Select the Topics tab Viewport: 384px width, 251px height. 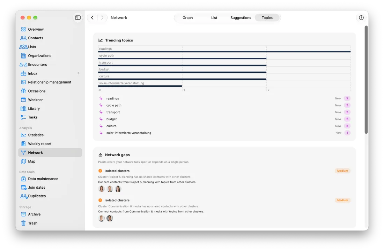[267, 18]
